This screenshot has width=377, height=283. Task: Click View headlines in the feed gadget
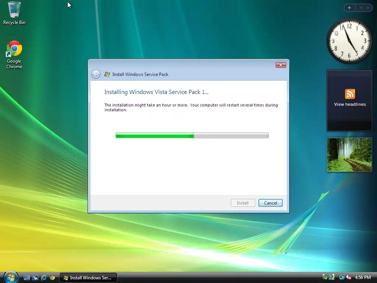coord(350,104)
